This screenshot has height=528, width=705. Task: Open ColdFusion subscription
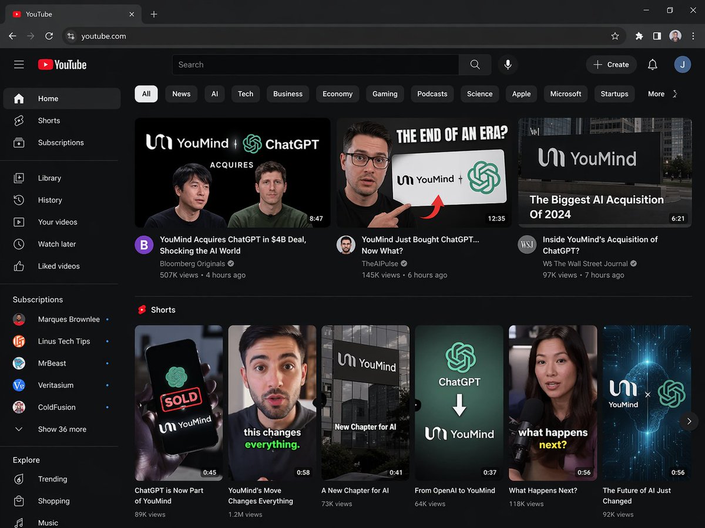click(x=62, y=407)
